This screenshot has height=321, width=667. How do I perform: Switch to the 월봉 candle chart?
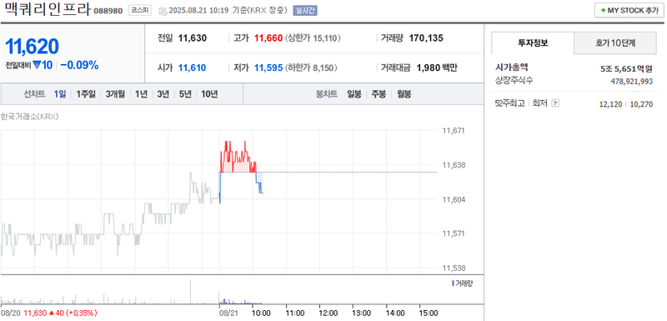click(x=404, y=94)
